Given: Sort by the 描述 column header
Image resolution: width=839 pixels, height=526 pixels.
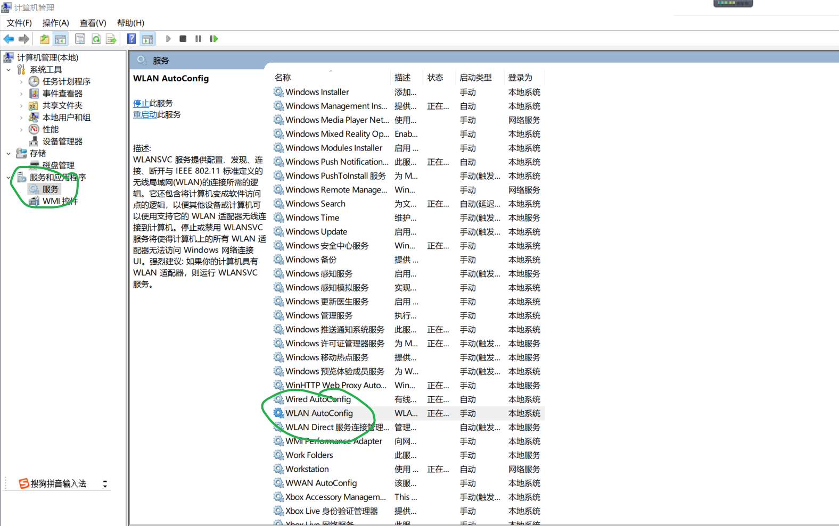Looking at the screenshot, I should (407, 78).
